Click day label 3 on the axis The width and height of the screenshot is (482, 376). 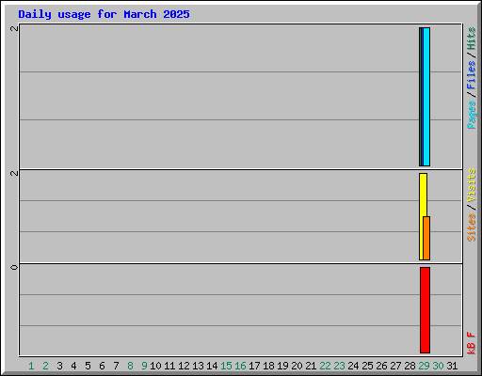59,366
